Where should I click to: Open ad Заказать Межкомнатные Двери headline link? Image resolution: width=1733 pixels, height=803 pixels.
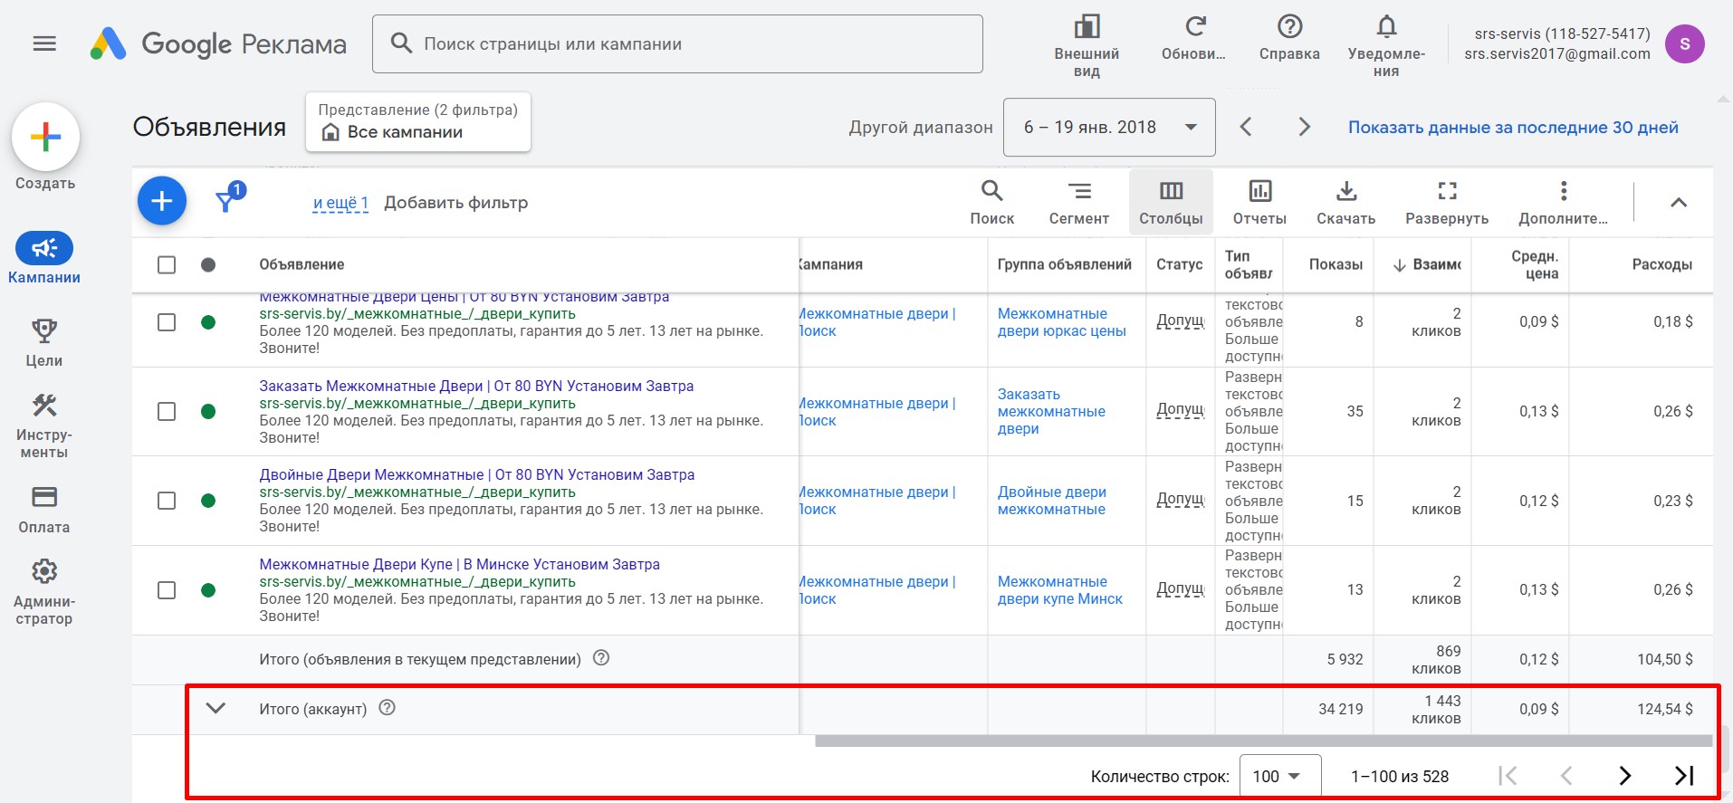click(476, 386)
